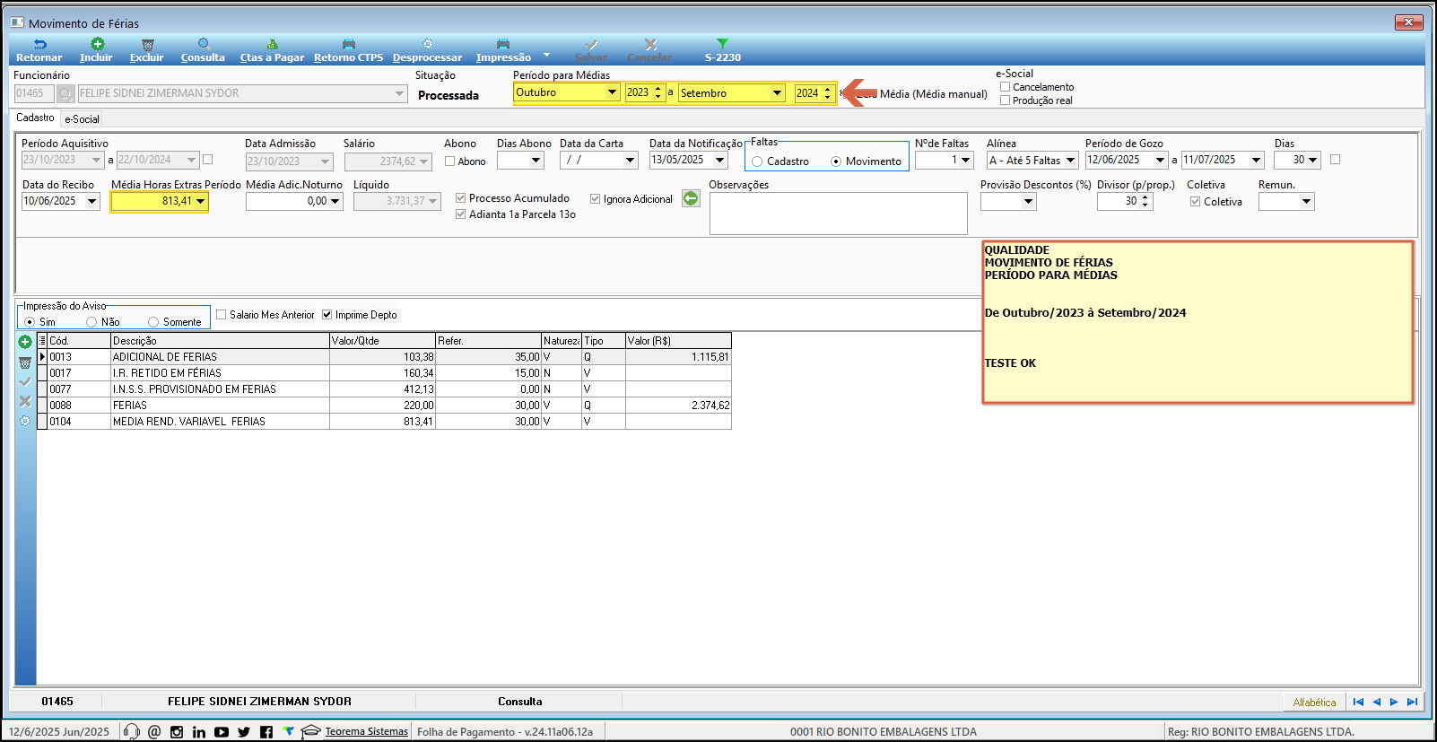Select Não radio in Impressão do Aviso
Image resolution: width=1437 pixels, height=742 pixels.
tap(91, 322)
